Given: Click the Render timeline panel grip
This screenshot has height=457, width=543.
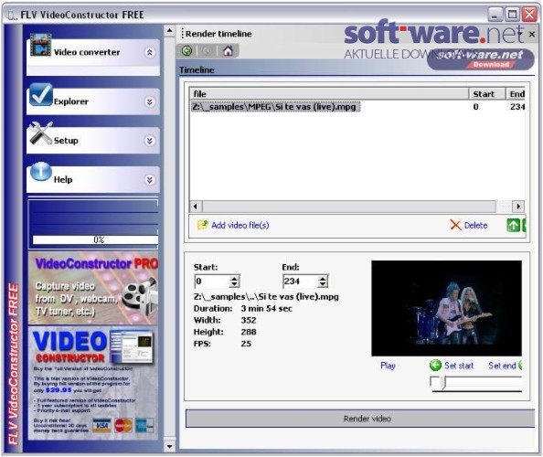Looking at the screenshot, I should pos(182,34).
